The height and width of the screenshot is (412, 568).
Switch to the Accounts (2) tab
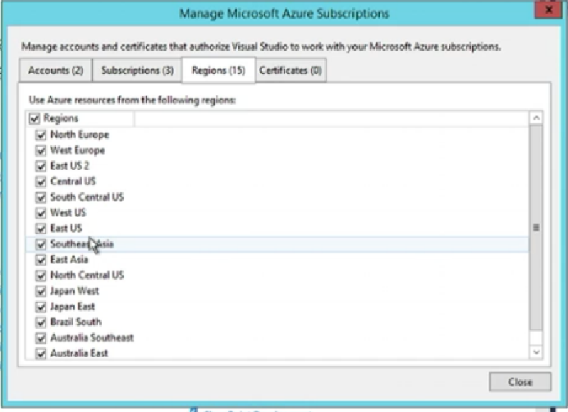click(x=56, y=70)
